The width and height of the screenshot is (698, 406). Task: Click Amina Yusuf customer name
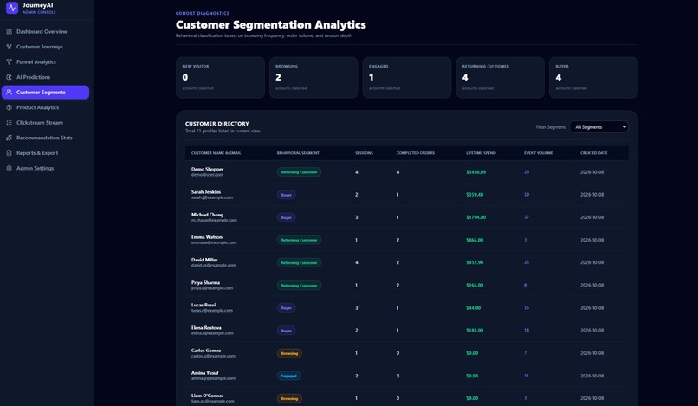[204, 373]
